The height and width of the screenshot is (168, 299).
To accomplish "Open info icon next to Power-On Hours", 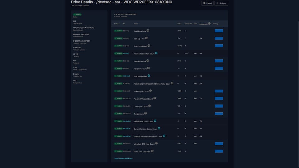I will pyautogui.click(x=148, y=68).
